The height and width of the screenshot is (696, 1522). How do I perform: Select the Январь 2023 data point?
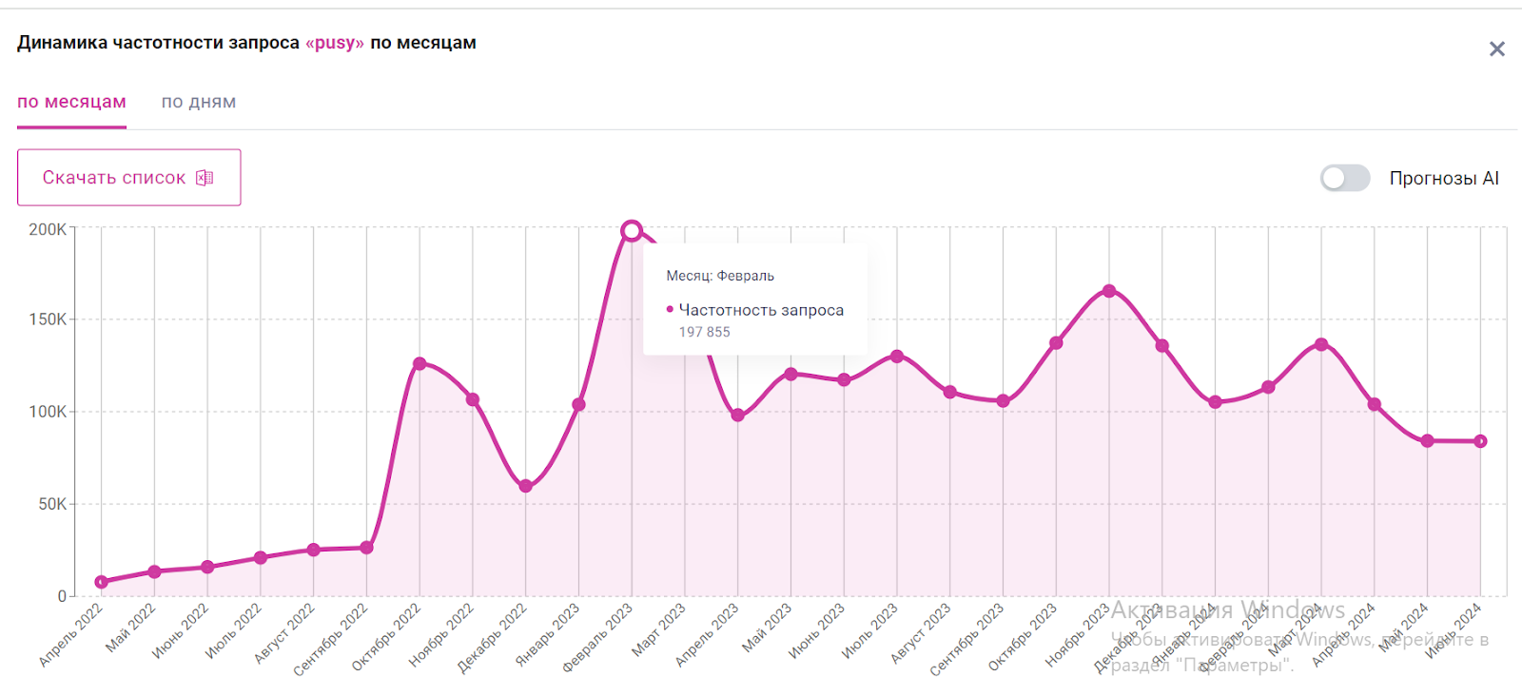tap(578, 405)
